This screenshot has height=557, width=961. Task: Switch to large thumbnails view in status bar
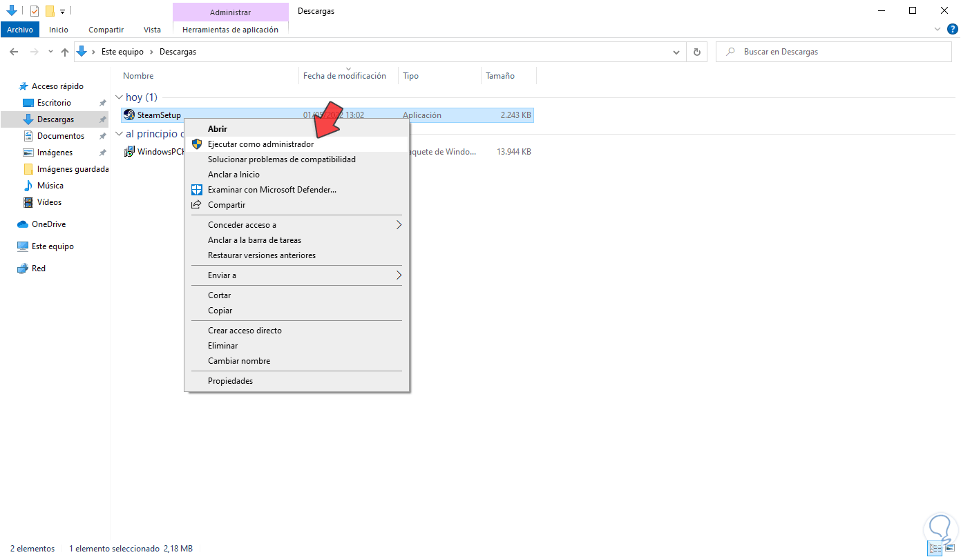point(949,549)
